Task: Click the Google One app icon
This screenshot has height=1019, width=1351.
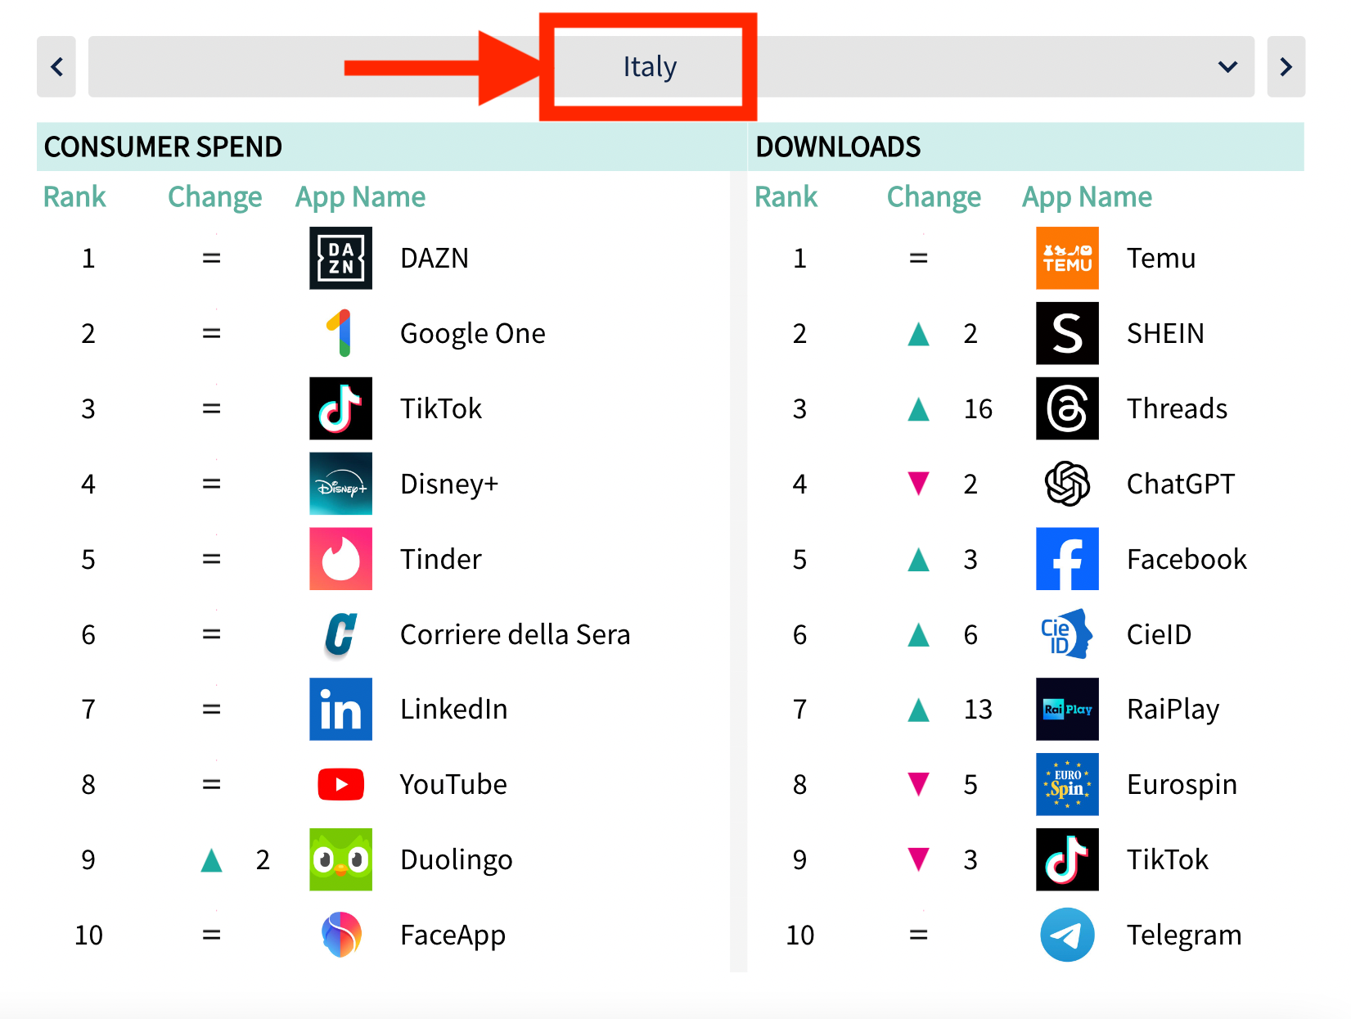Action: (x=340, y=333)
